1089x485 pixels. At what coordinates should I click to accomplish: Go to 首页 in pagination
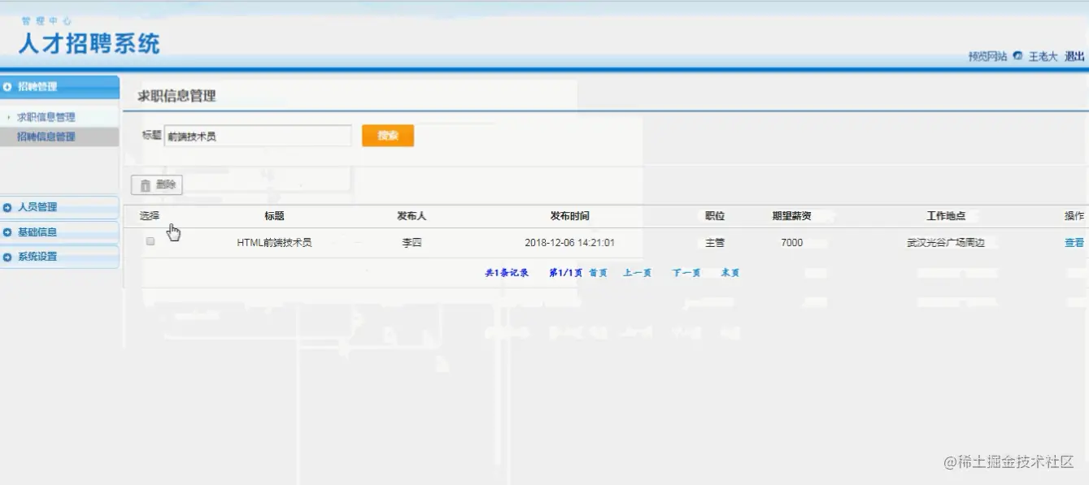coord(598,273)
